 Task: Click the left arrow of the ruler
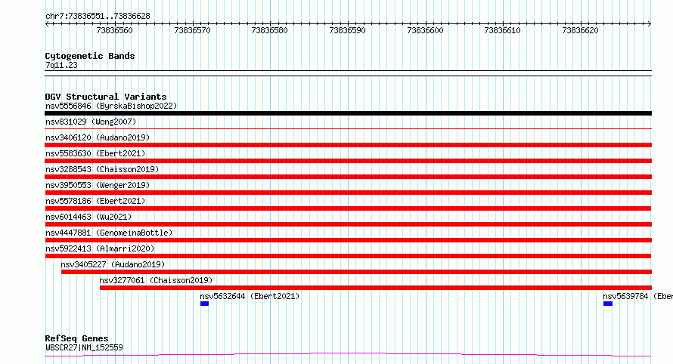47,24
